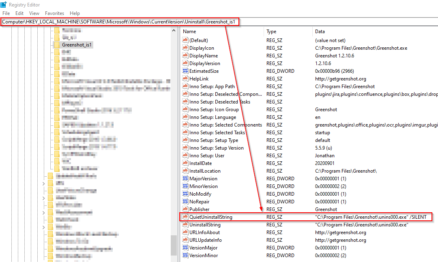Screen dimensions: 438x262
Task: Select the NoRepair DWORD icon
Action: tap(185, 202)
